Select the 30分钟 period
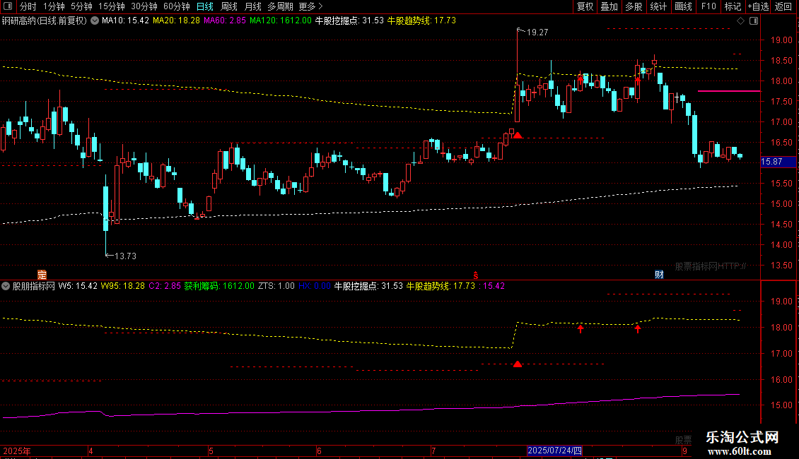The image size is (799, 459). [x=144, y=6]
